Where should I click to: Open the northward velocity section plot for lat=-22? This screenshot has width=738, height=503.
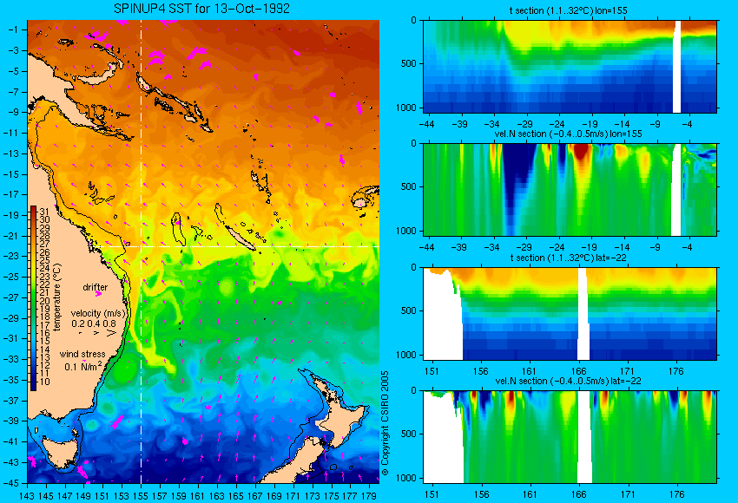(x=570, y=437)
